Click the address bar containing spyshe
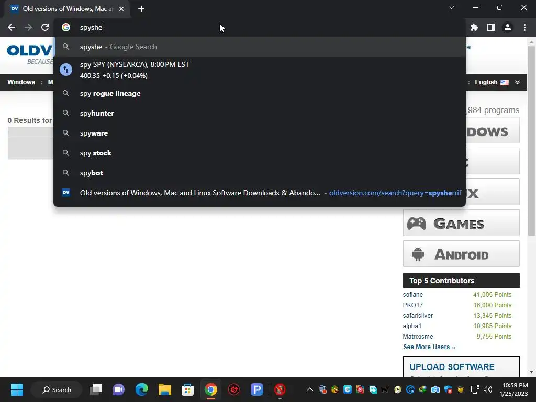Screen dimensions: 536x402 click(x=260, y=27)
